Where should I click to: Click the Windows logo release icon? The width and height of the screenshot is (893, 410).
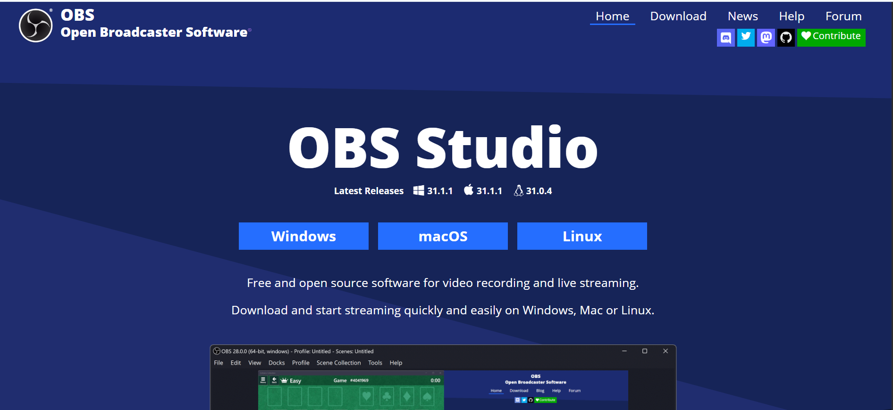pos(419,190)
